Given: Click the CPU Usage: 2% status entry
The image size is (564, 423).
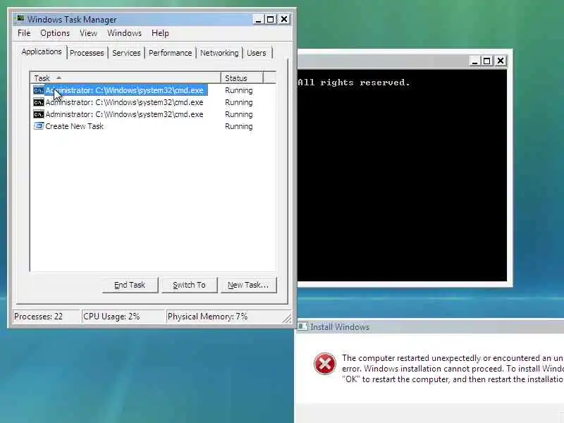Looking at the screenshot, I should point(123,317).
